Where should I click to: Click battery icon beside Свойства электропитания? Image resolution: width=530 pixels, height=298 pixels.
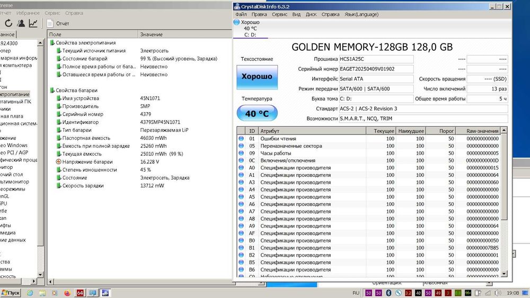(52, 42)
